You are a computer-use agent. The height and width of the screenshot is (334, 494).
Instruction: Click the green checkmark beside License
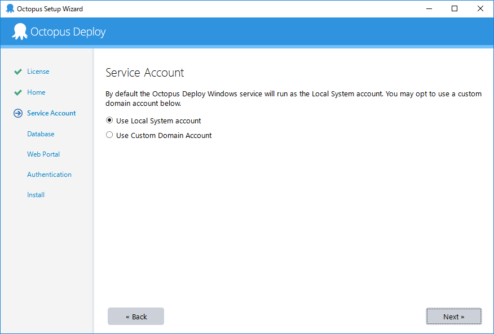pyautogui.click(x=18, y=72)
